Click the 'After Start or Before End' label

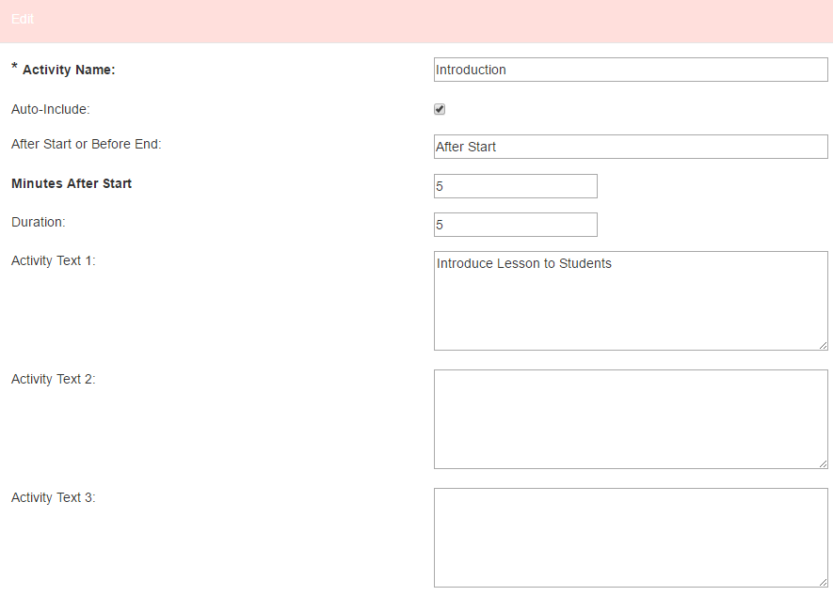(x=87, y=144)
